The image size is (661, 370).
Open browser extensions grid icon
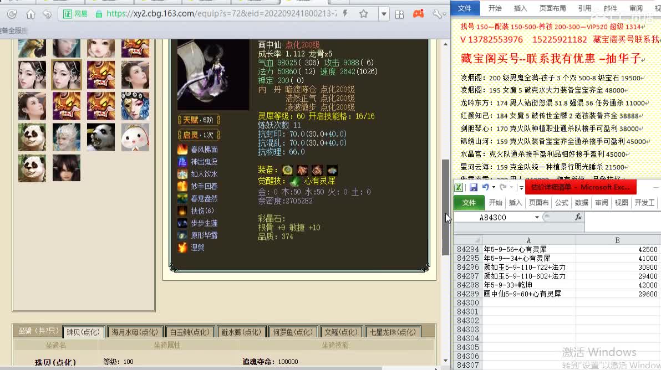click(400, 14)
